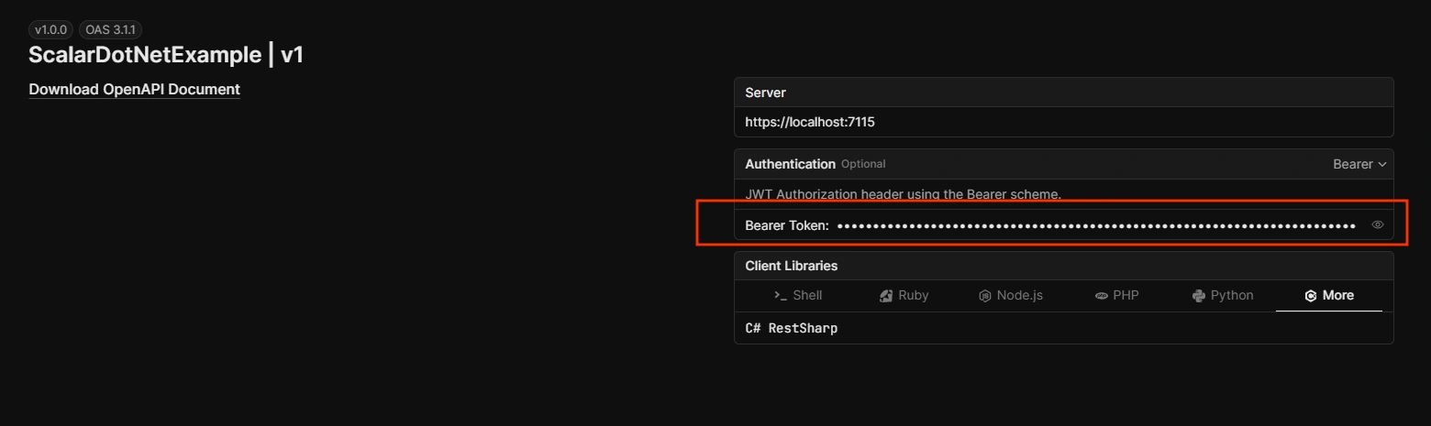The image size is (1431, 426).
Task: Open the Bearer authentication scheme dropdown
Action: (x=1359, y=164)
